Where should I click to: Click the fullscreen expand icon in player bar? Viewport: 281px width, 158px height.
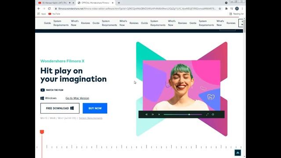tap(207, 114)
